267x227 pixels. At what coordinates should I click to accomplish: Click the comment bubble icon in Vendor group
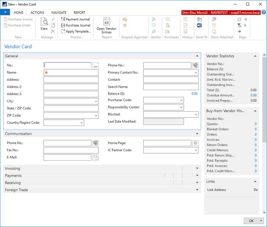(x=154, y=25)
